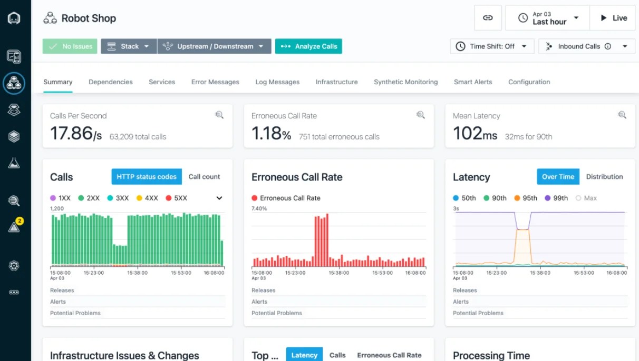Screen dimensions: 639x361
Task: Open the Applications icon in the sidebar
Action: coord(14,83)
